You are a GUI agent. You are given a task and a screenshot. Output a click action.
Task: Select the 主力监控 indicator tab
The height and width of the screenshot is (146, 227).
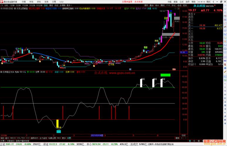[x=43, y=138]
